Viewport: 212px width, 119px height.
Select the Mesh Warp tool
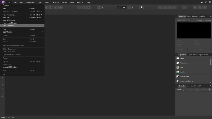coord(3,93)
